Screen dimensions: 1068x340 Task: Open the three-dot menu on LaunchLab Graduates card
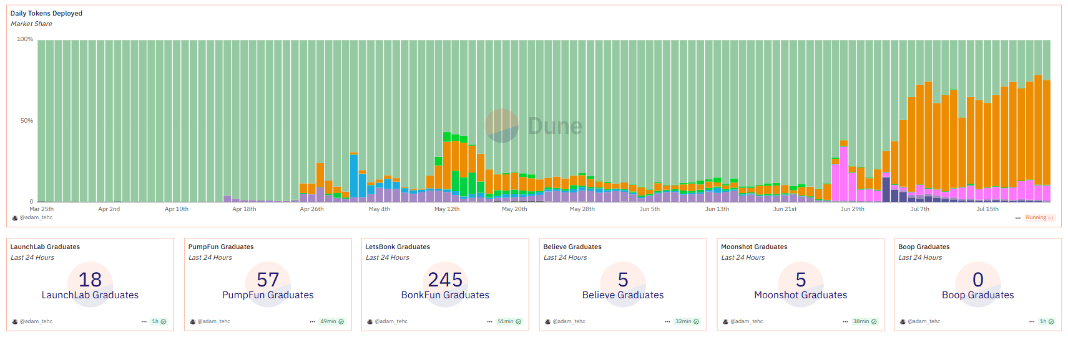pyautogui.click(x=144, y=322)
